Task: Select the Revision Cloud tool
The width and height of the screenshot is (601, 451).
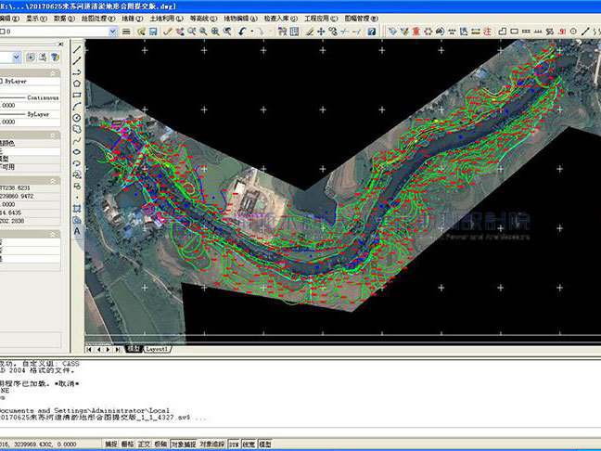Action: [77, 129]
